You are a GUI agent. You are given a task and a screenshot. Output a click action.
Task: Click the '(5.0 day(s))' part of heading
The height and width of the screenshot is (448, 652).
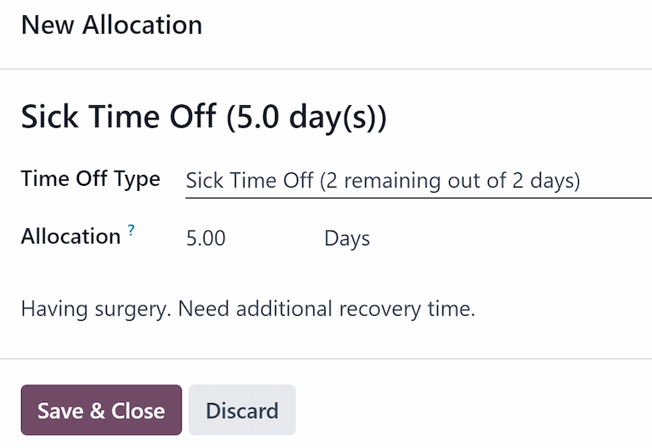(306, 116)
